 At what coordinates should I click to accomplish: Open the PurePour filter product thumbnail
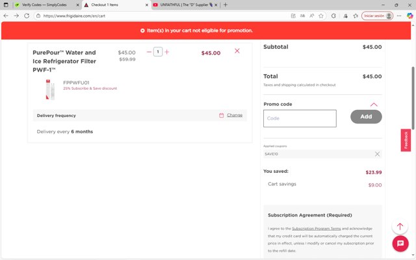(x=50, y=90)
